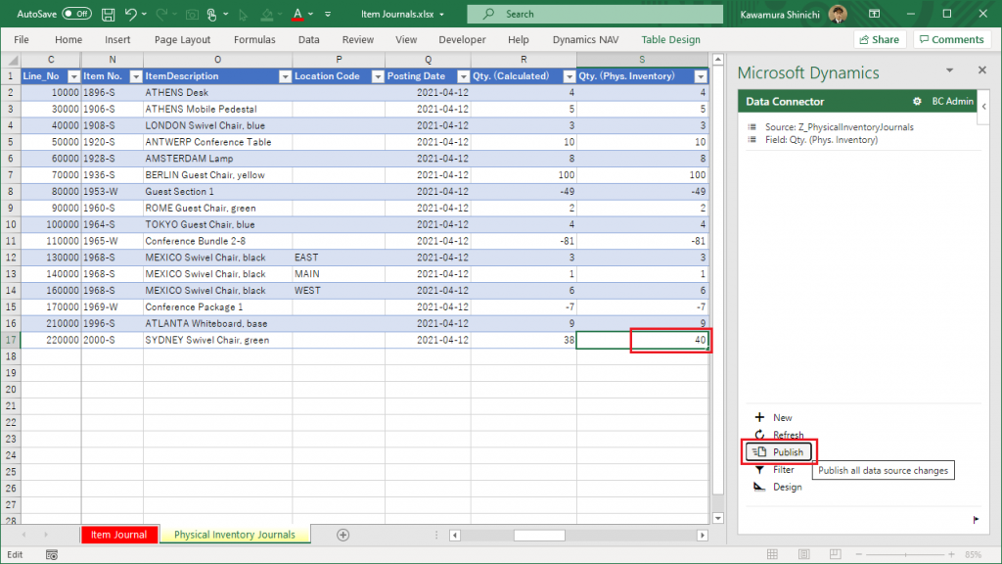Switch to the Item Journal sheet tab
Viewport: 1002px width, 564px height.
tap(118, 535)
